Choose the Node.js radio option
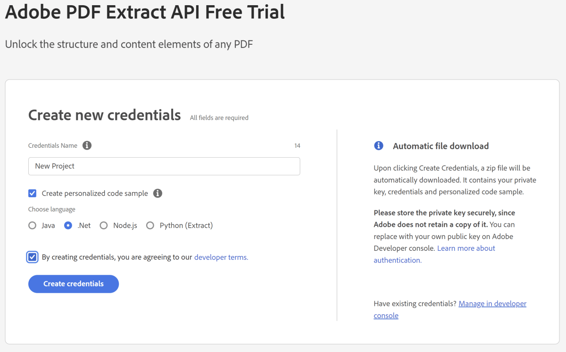This screenshot has height=352, width=566. pyautogui.click(x=104, y=225)
